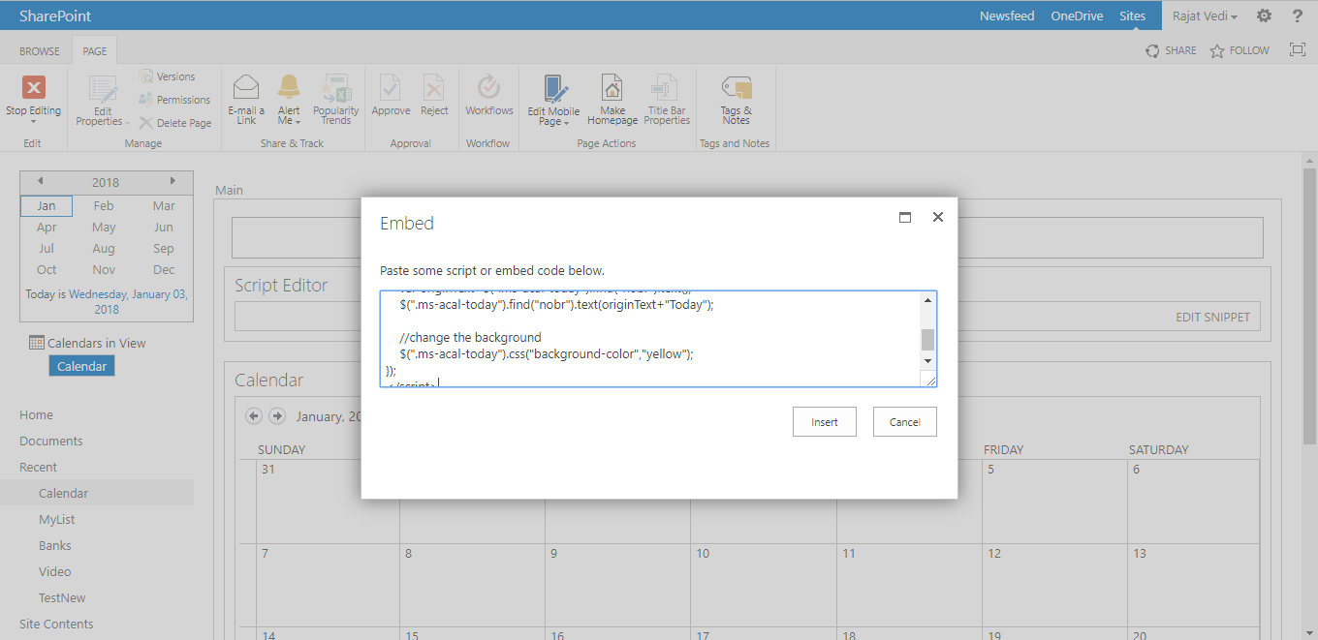Expand the Rajat Vedi user menu
1318x640 pixels.
1206,15
